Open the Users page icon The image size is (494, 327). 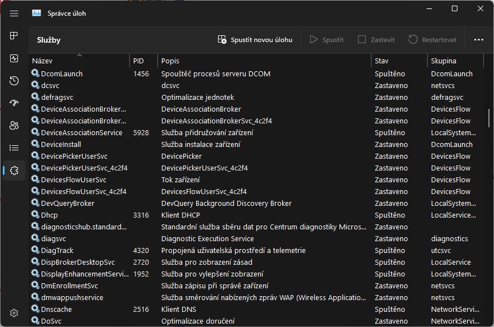[x=14, y=126]
